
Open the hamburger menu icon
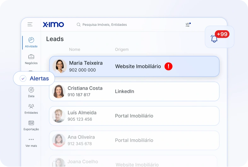click(x=30, y=24)
